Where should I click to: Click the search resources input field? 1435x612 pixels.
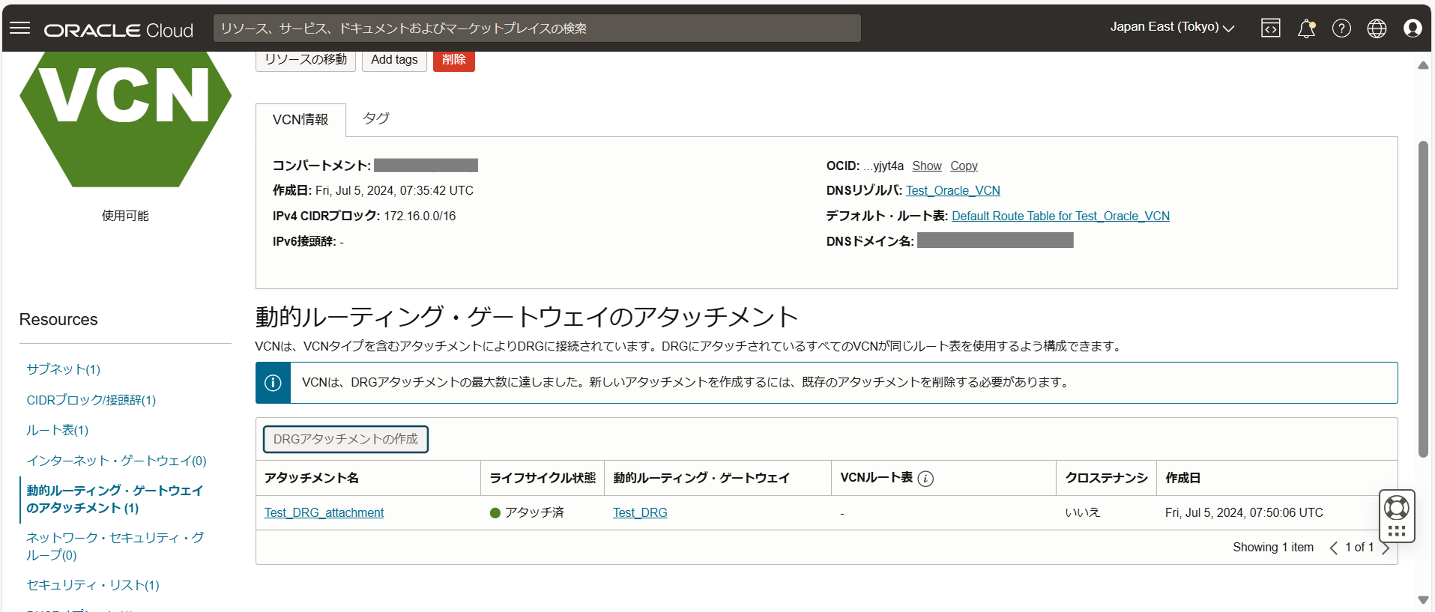tap(536, 28)
